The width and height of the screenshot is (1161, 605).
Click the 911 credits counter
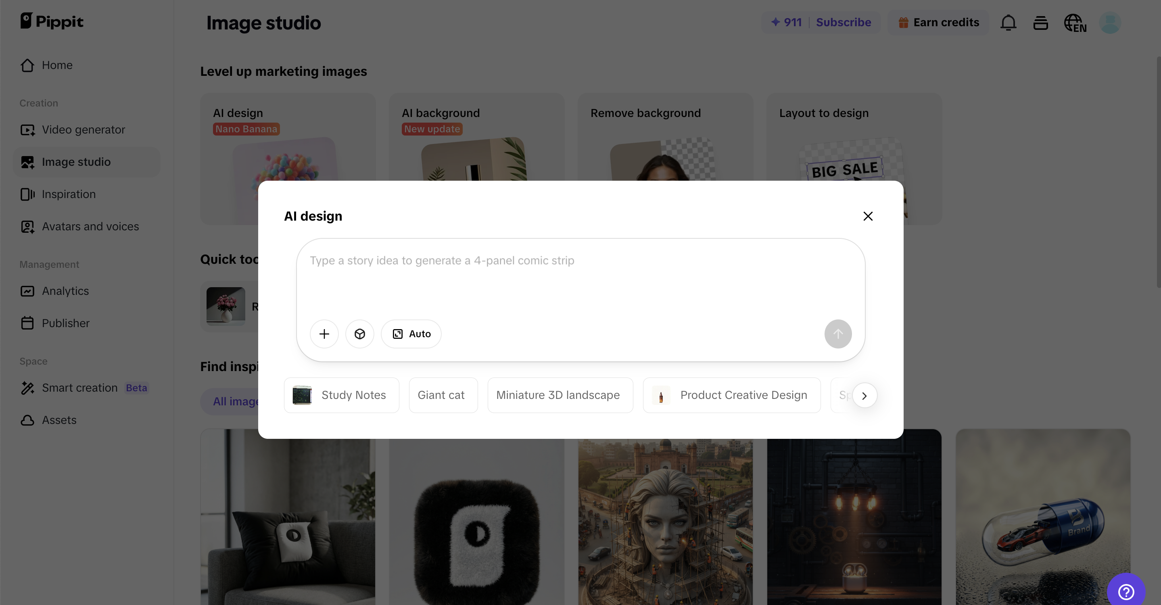click(x=786, y=22)
